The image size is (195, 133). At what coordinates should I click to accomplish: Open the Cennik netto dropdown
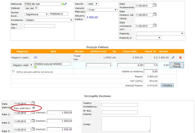(92, 4)
